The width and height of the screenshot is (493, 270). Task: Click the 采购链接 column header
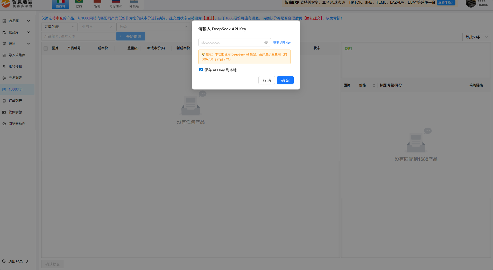[476, 85]
